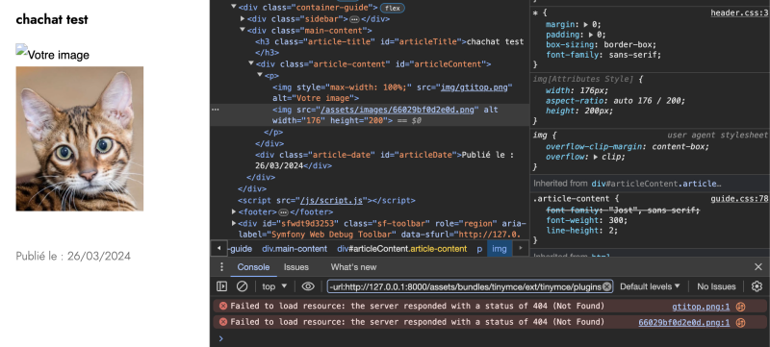Click the three dots beside selected img node
Image resolution: width=770 pixels, height=347 pixels.
click(215, 110)
